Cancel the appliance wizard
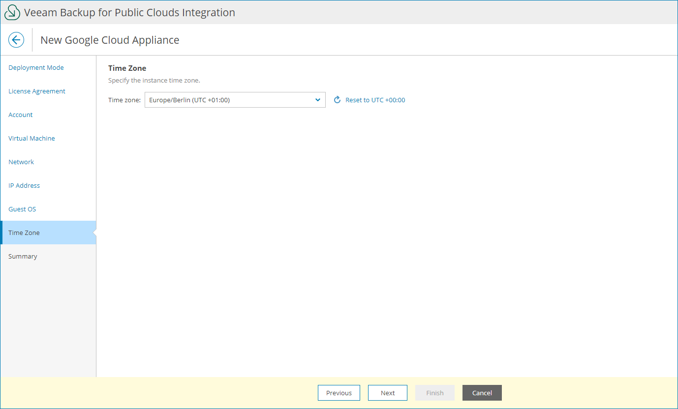Screen dimensions: 678x409 [482, 393]
